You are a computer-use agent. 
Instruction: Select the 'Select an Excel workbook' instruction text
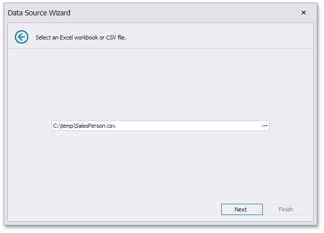click(81, 37)
